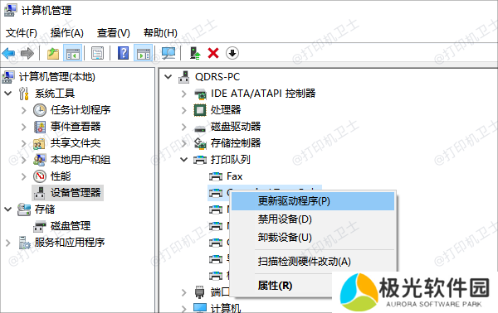Click the Local Users and Groups icon
This screenshot has height=313, width=498.
39,160
